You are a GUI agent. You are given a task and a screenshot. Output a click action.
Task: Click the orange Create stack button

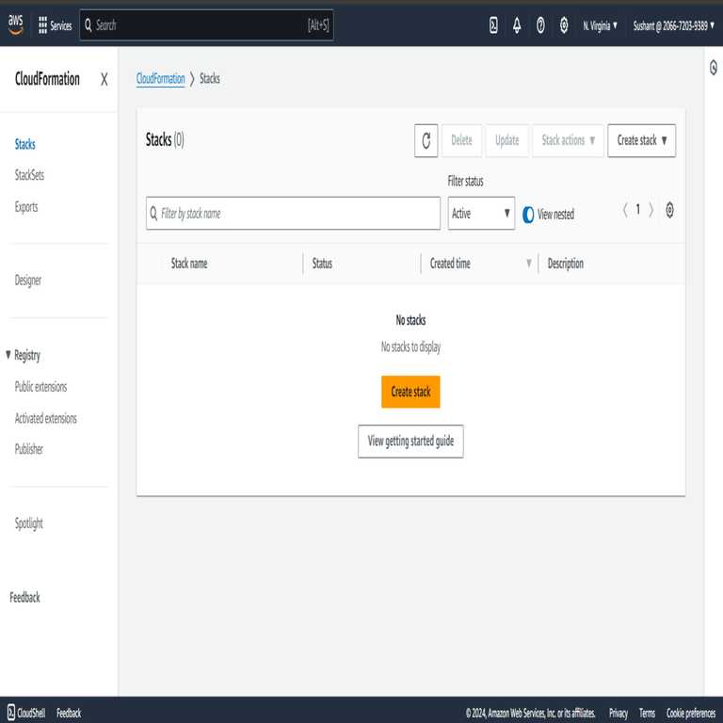410,392
